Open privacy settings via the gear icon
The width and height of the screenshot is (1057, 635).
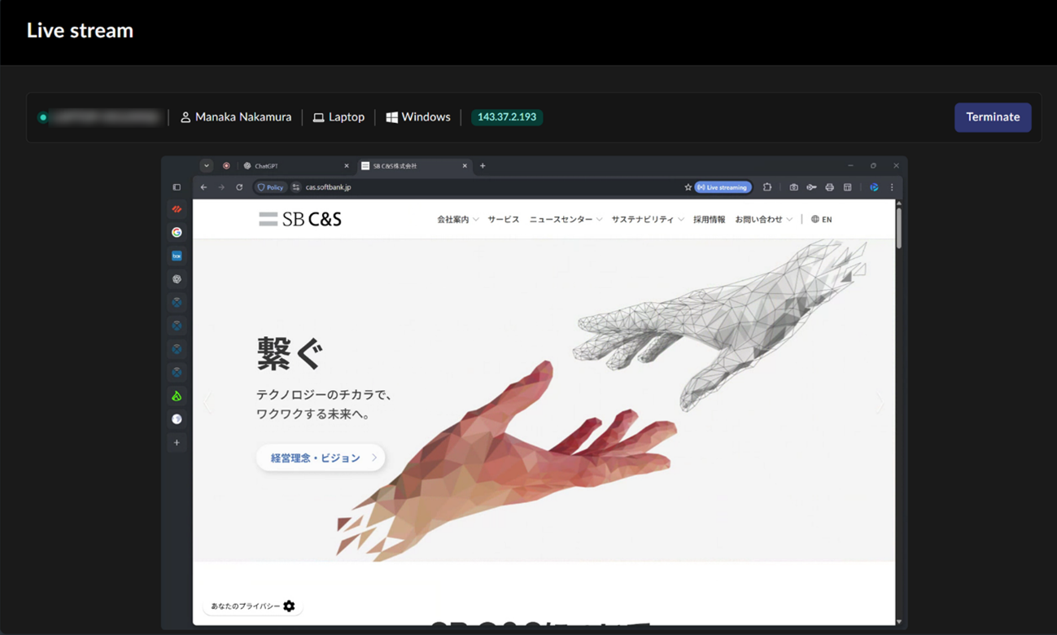pyautogui.click(x=289, y=606)
